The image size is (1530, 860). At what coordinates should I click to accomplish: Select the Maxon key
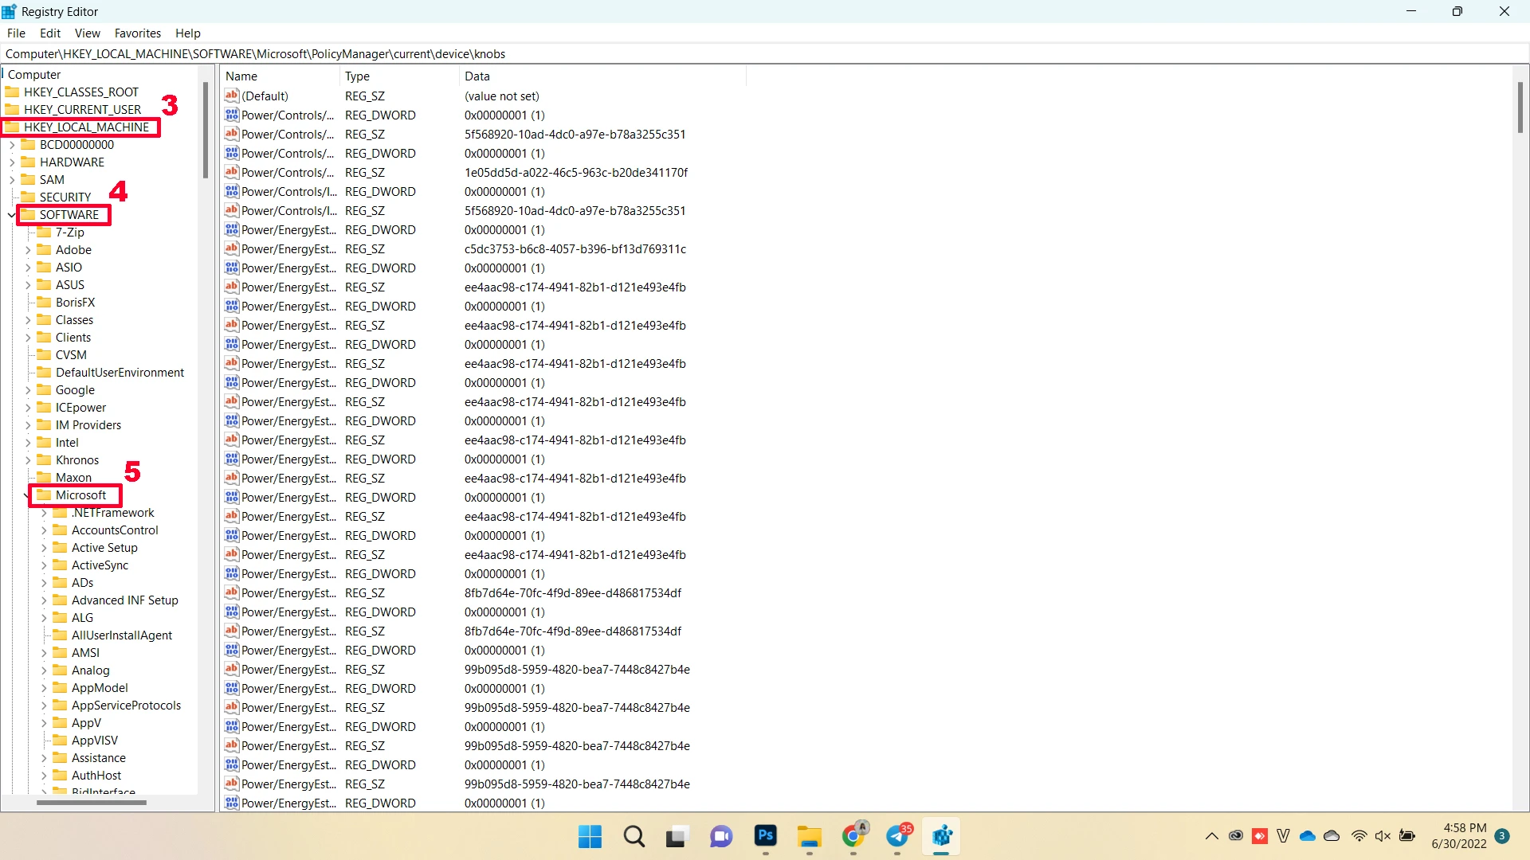pos(73,477)
